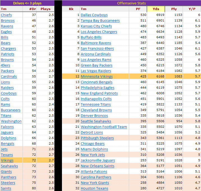Image resolution: width=201 pixels, height=191 pixels.
Task: Click the Carolina Panthers link
Action: click(96, 177)
